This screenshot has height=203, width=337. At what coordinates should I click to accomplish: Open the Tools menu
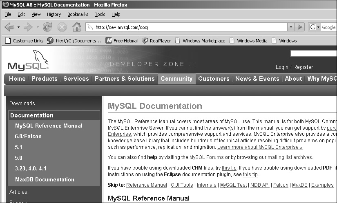[x=100, y=14]
